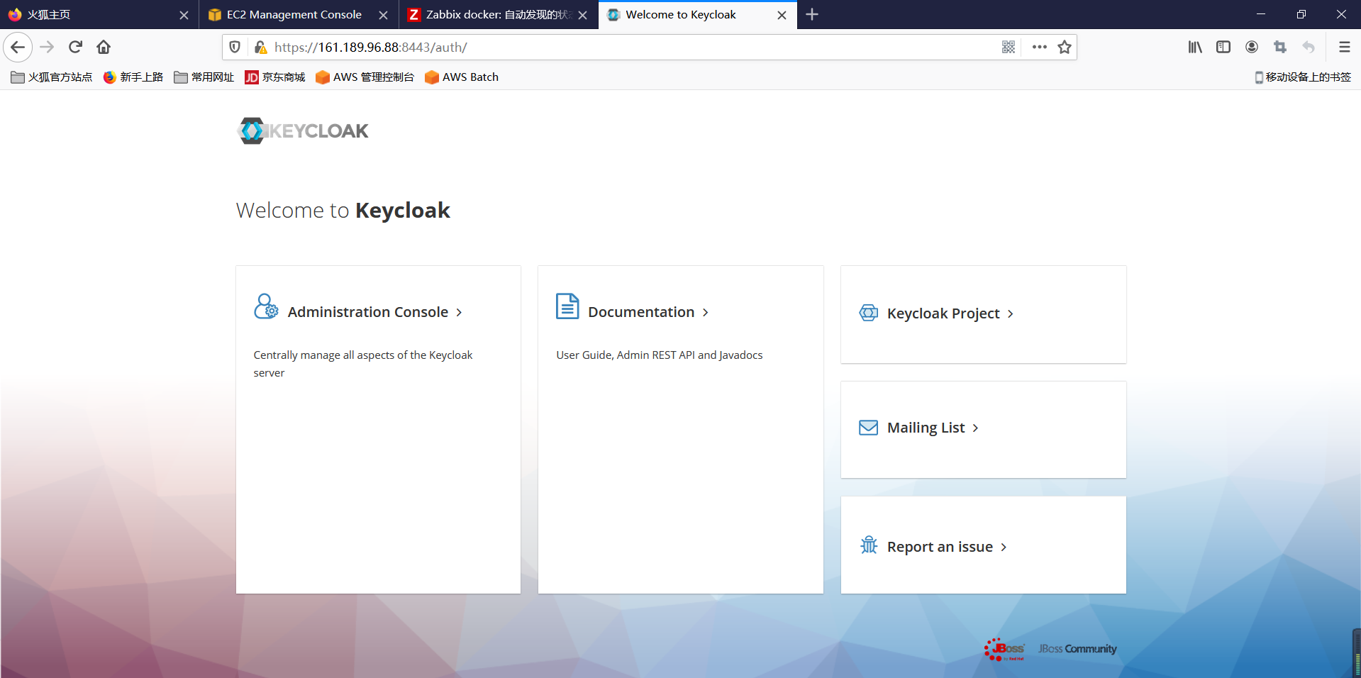Click the chevron after Administration Console
Viewport: 1361px width, 678px height.
[459, 313]
